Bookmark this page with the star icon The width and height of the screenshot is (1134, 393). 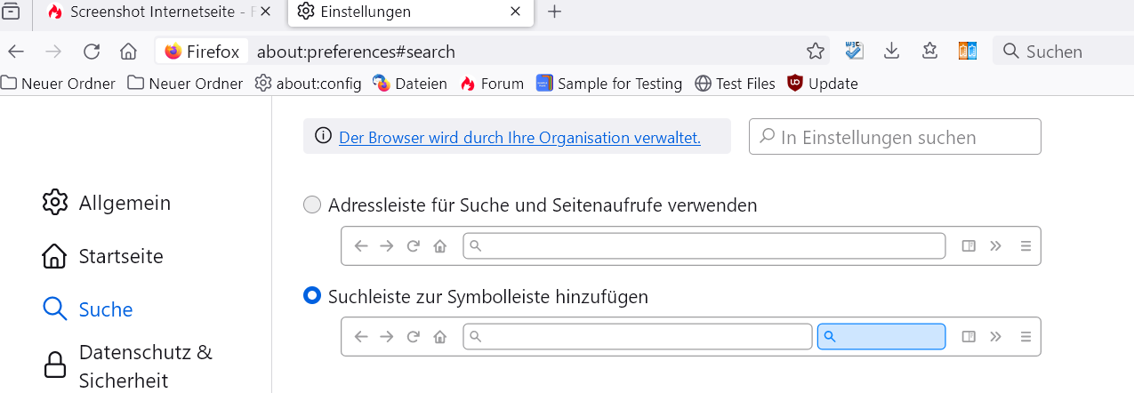(815, 52)
